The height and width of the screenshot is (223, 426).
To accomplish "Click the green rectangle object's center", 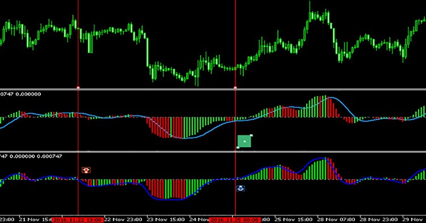I will pos(244,141).
